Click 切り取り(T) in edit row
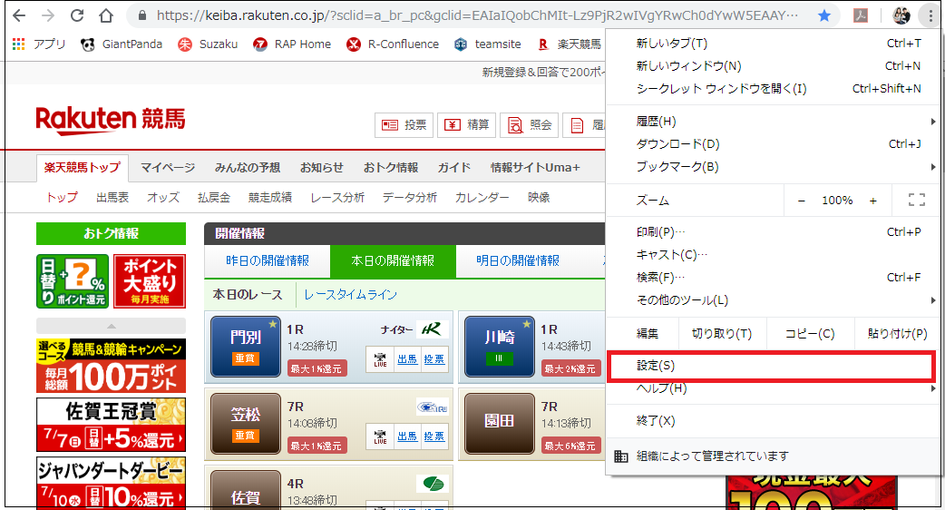 (721, 333)
